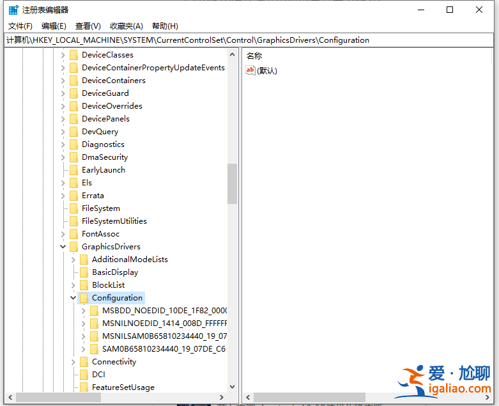Image resolution: width=499 pixels, height=406 pixels.
Task: Select the DeviceOverrides tree item
Action: point(112,106)
